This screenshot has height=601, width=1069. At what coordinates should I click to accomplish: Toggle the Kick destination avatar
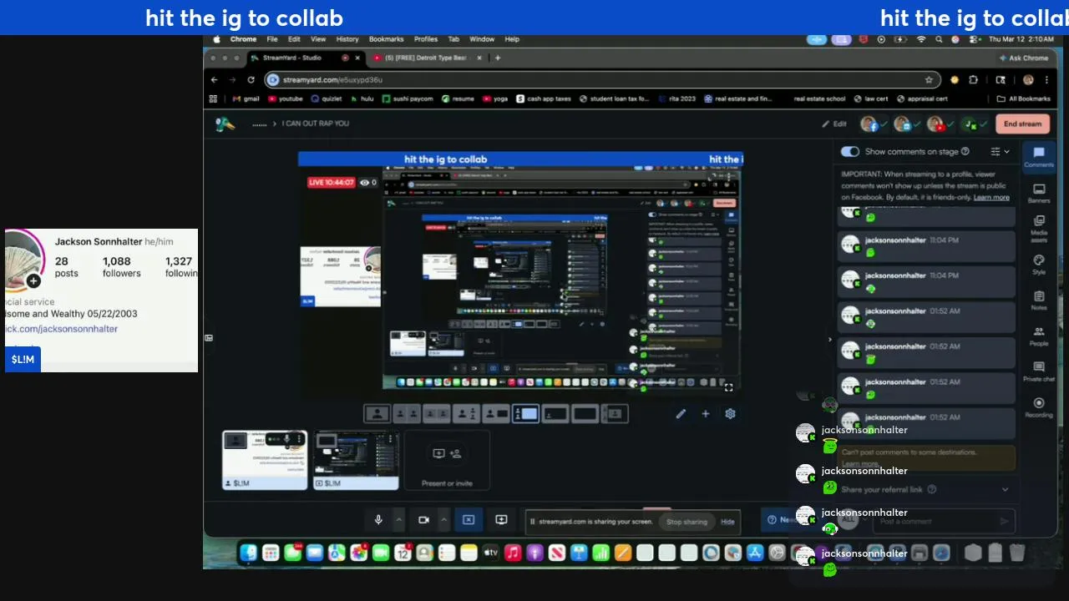969,124
